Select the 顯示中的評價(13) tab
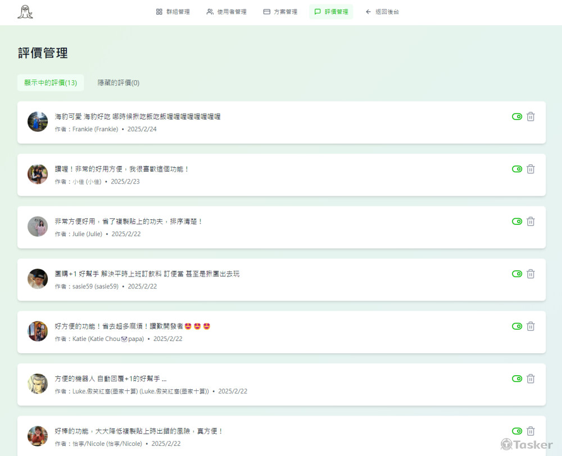 51,83
